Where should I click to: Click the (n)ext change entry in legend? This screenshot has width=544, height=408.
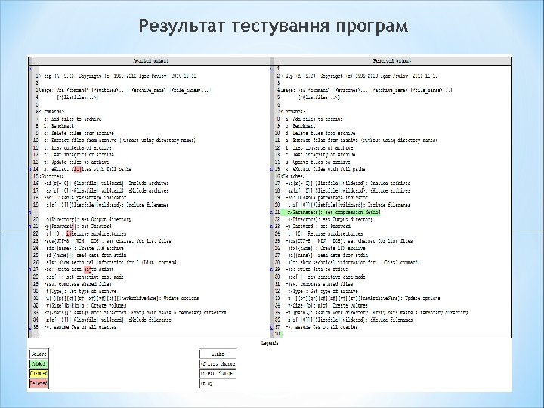(218, 374)
